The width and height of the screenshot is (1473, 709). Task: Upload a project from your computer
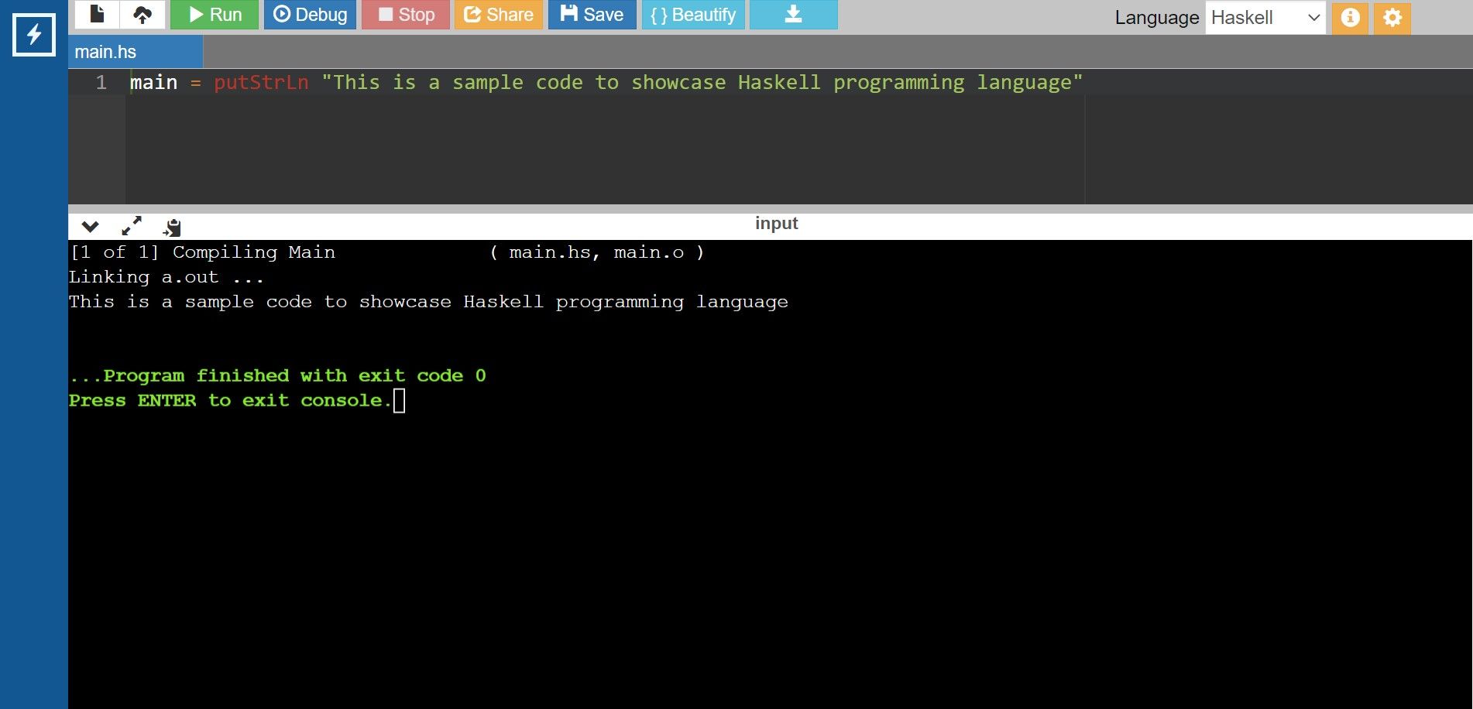click(x=142, y=13)
